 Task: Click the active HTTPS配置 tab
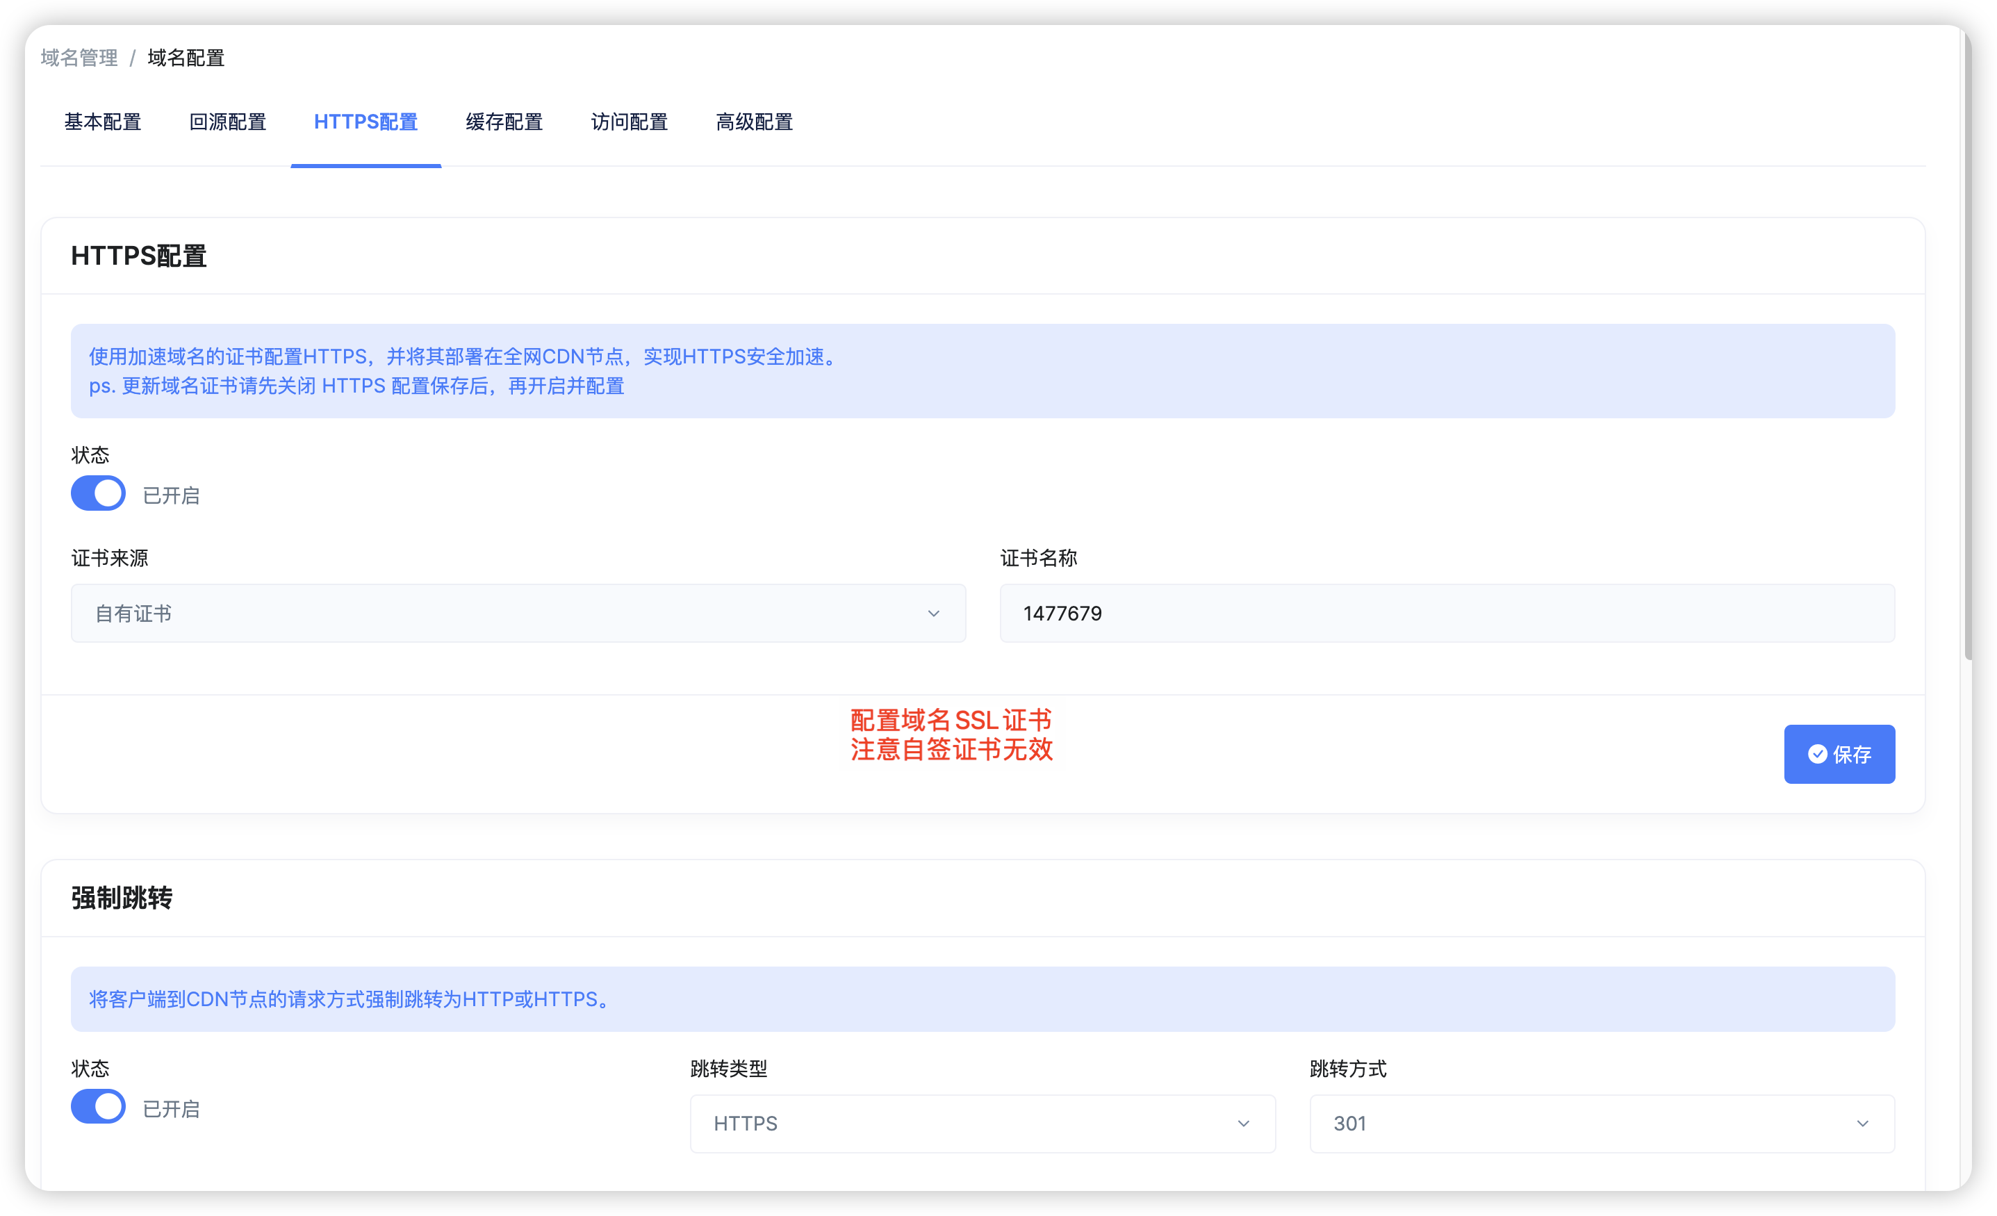click(x=365, y=122)
